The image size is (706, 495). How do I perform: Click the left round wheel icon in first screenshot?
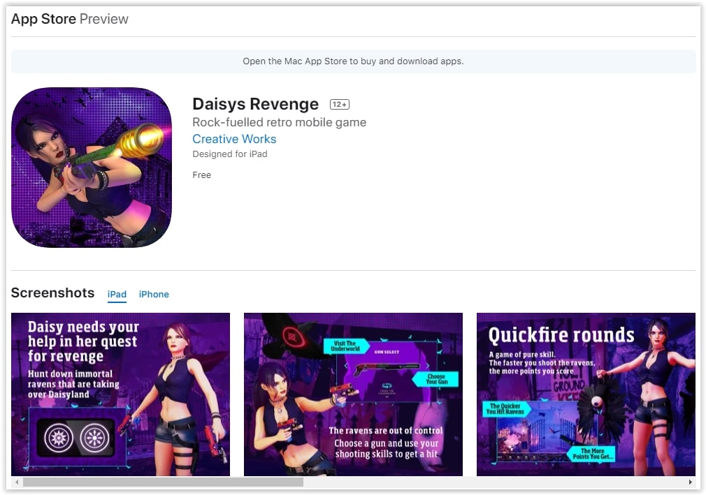[x=59, y=438]
